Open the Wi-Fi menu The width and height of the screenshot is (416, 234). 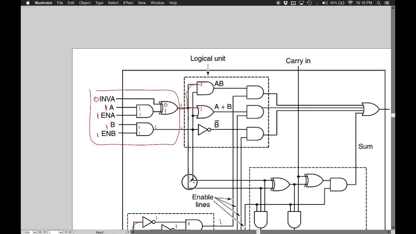click(350, 3)
